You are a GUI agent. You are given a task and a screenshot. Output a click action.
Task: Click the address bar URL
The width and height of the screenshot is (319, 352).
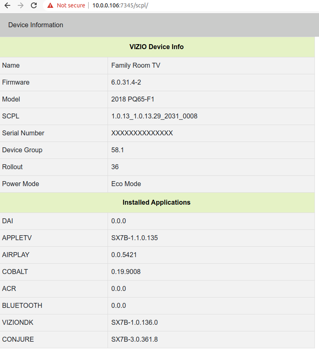120,5
